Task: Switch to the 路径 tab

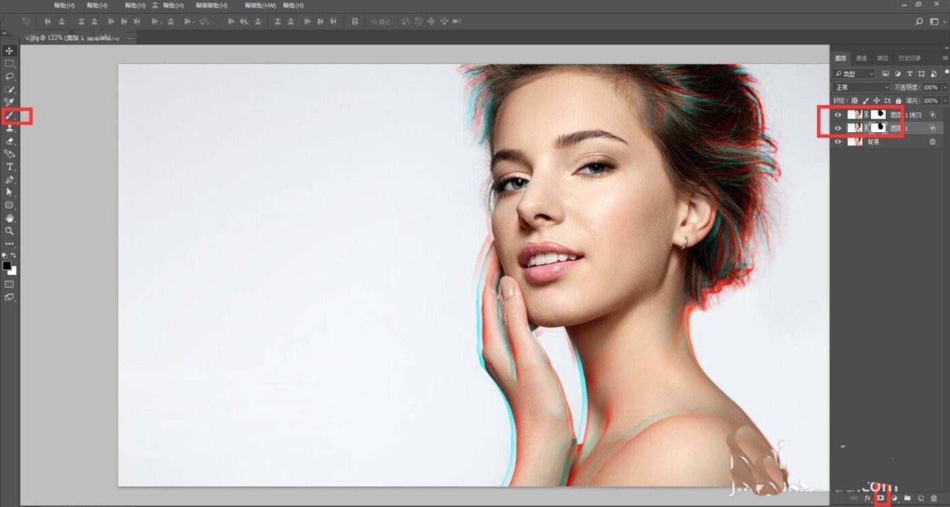Action: (x=883, y=58)
